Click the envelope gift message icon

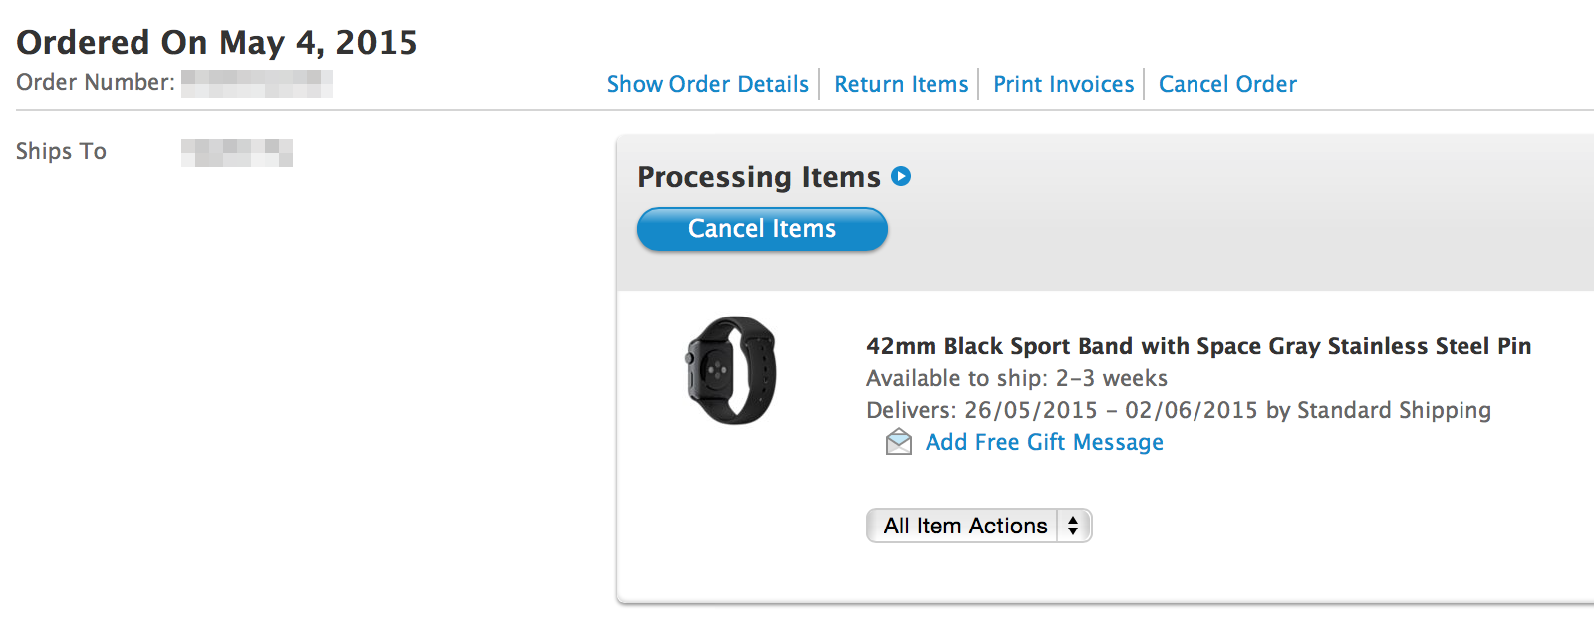click(x=898, y=442)
